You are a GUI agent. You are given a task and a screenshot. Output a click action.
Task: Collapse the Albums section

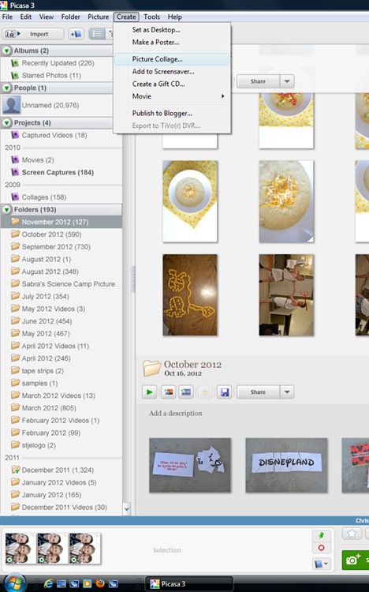click(x=6, y=51)
